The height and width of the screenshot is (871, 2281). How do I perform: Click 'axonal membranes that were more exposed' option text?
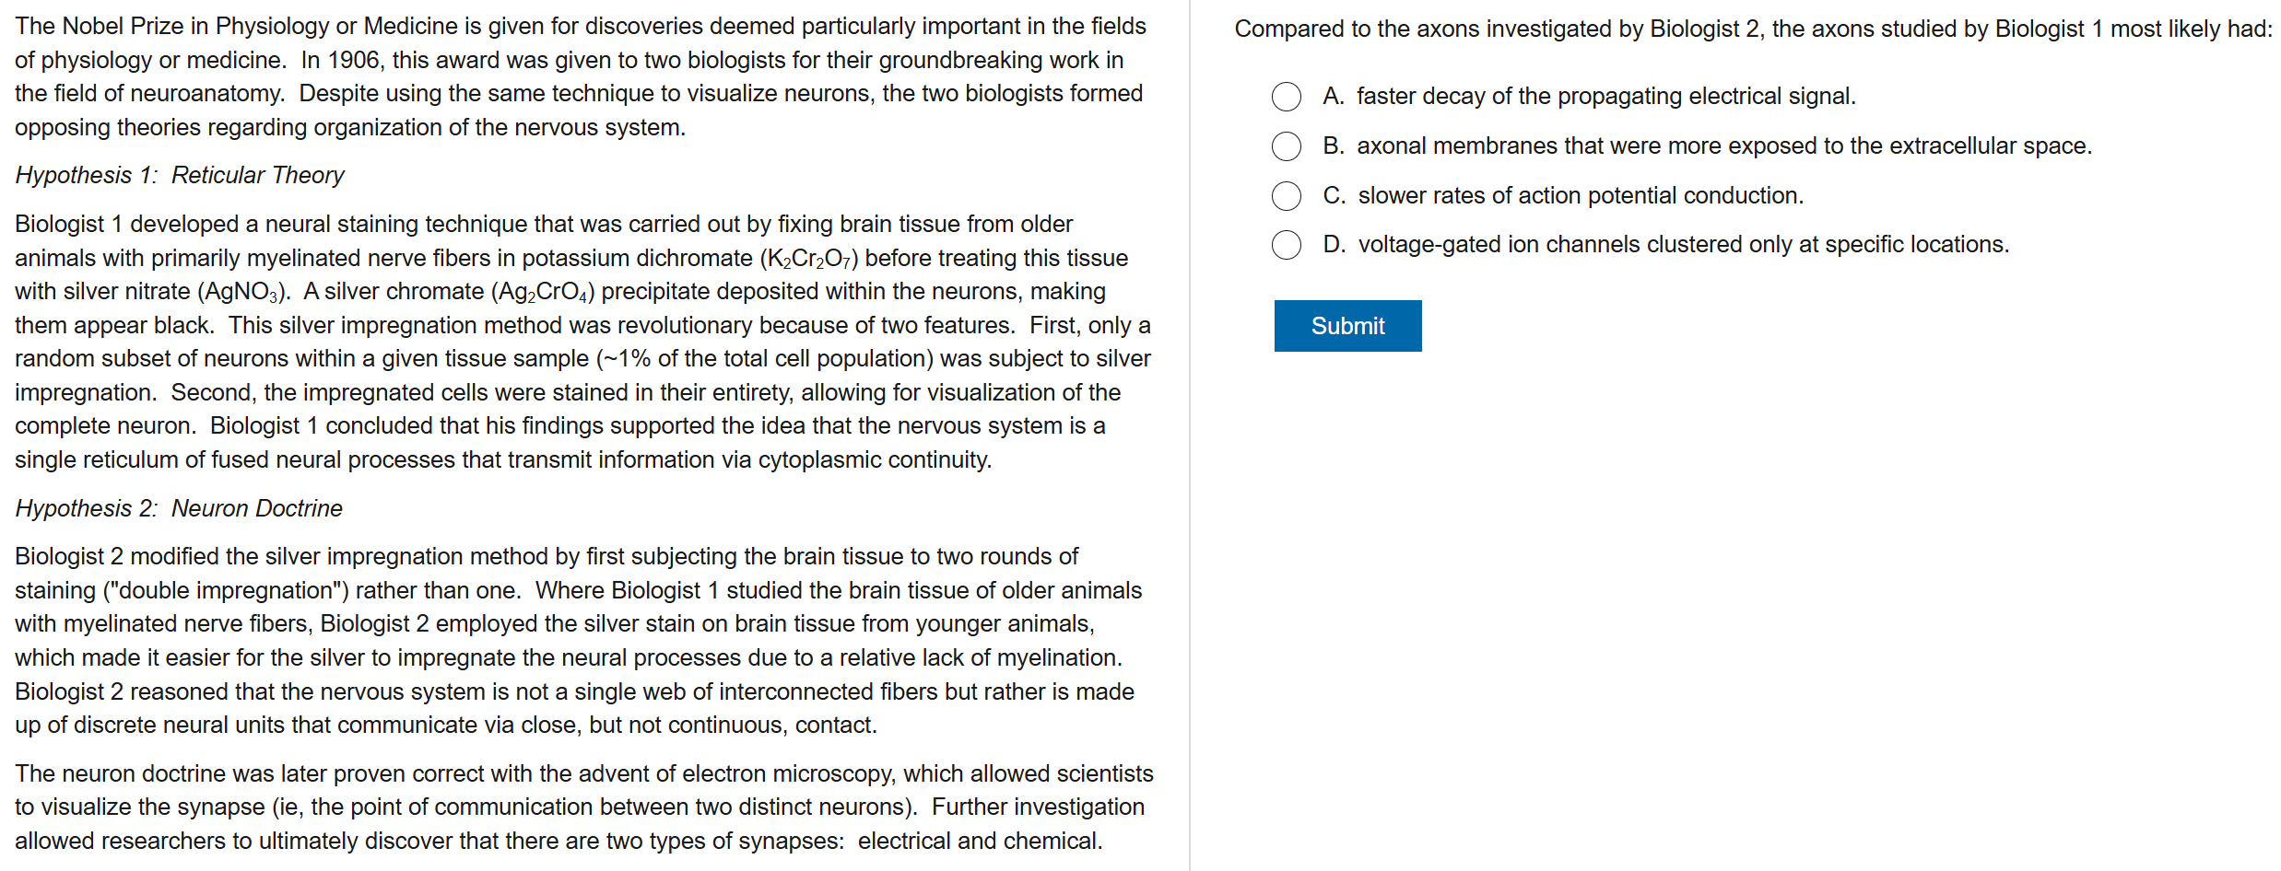[x=1723, y=146]
